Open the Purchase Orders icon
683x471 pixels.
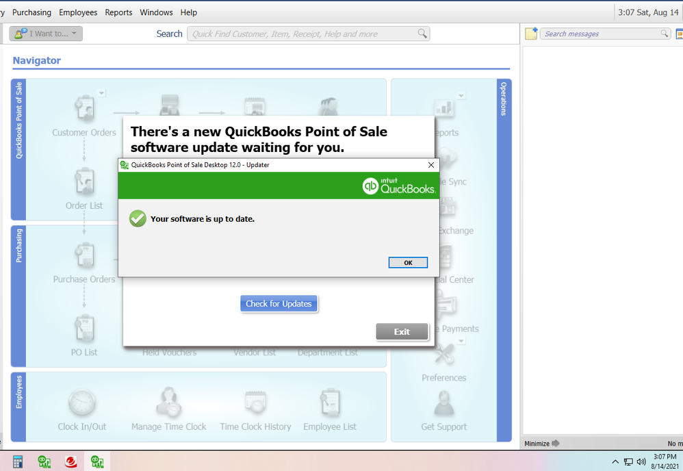tap(84, 255)
